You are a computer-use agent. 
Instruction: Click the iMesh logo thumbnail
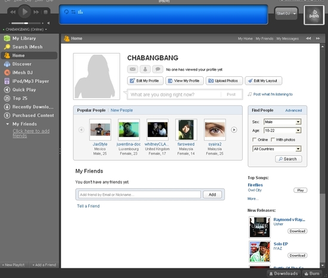coord(314,15)
